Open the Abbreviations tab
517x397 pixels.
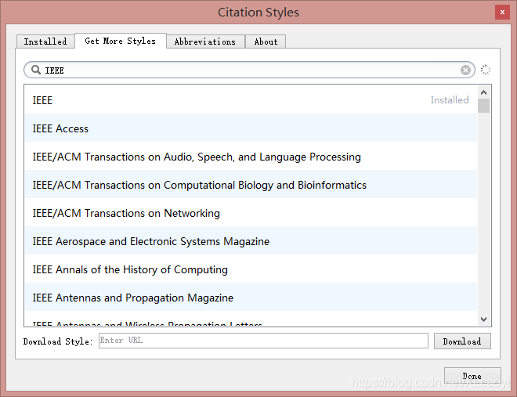click(x=205, y=42)
